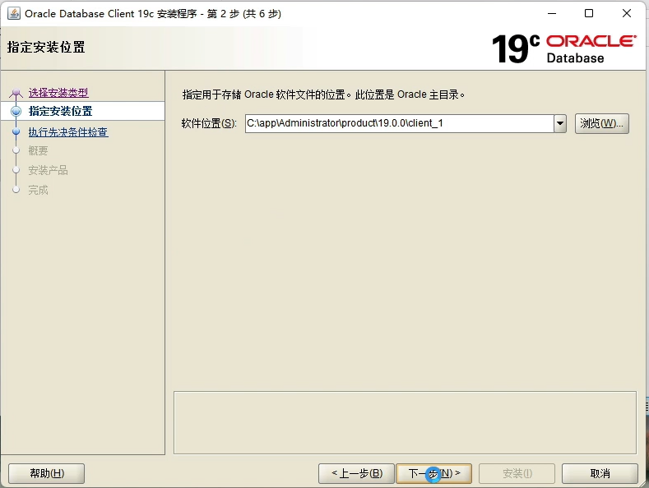This screenshot has width=649, height=488.
Task: Click the message area box at bottom
Action: (405, 422)
